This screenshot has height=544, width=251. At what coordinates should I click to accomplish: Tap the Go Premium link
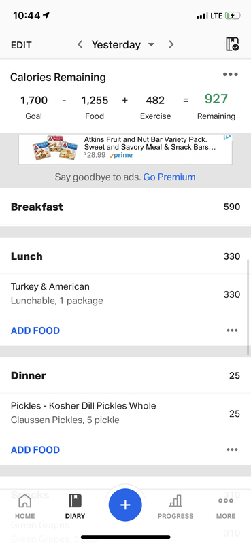pyautogui.click(x=169, y=177)
